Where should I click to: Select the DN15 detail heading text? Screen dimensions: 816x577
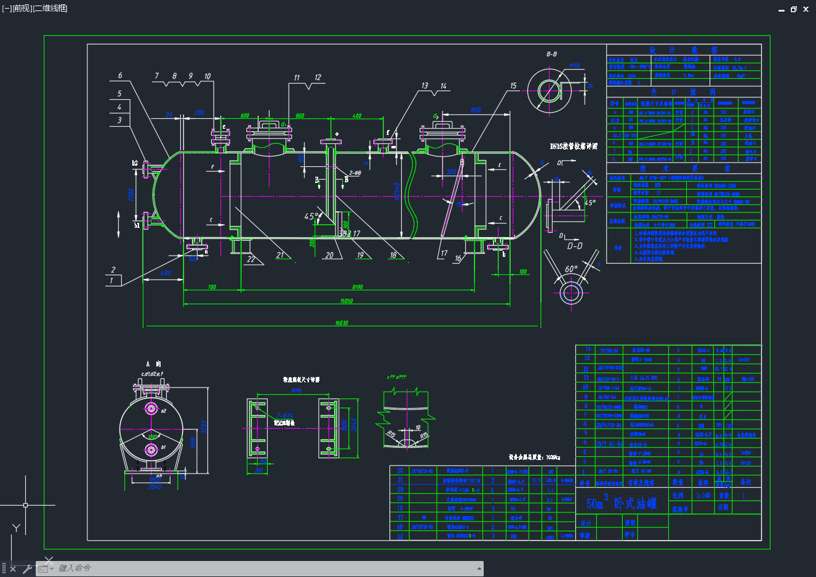point(574,146)
